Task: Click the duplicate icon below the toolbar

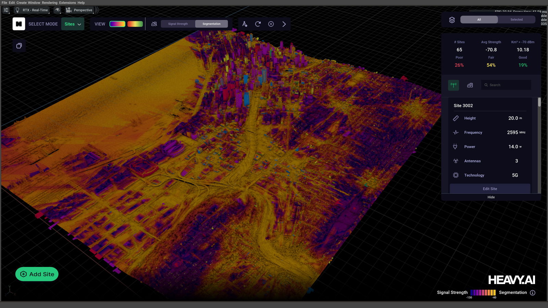Action: click(x=19, y=46)
